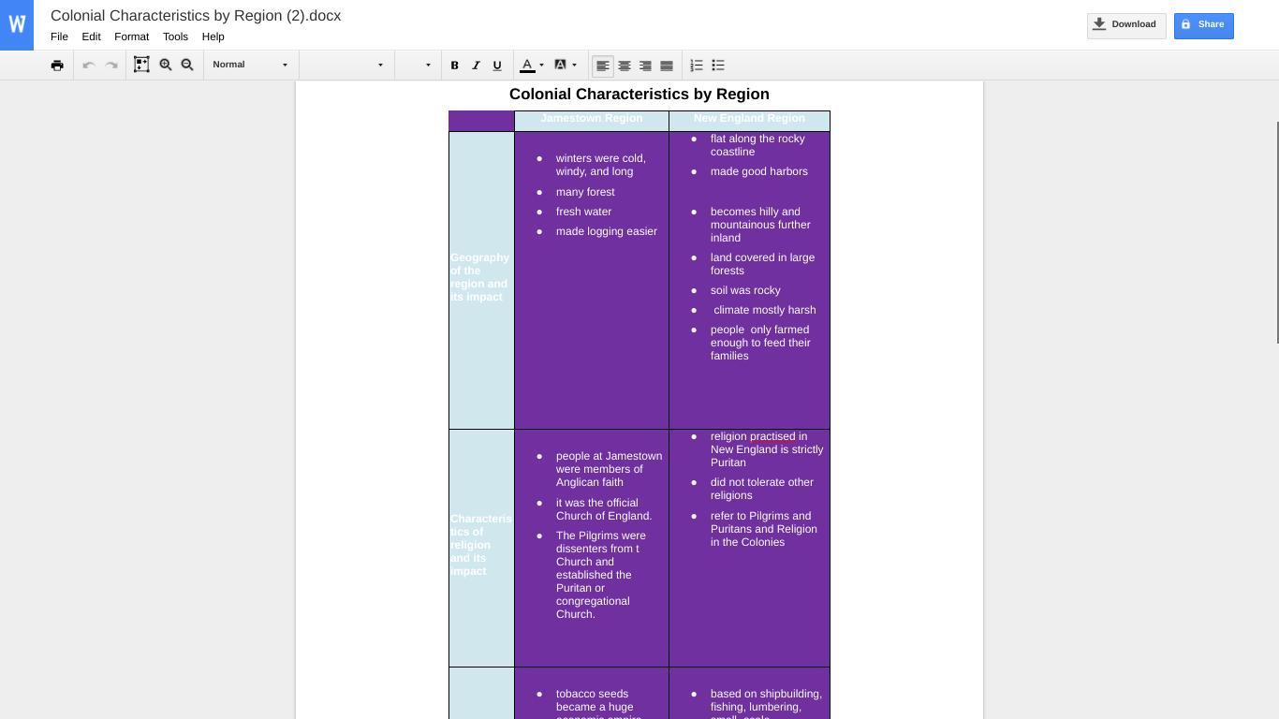Click 'becomes hilly and mountainous further inland'
1279x719 pixels.
tap(760, 225)
